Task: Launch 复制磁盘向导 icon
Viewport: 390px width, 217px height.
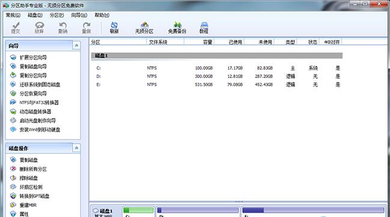Action: tap(13, 67)
